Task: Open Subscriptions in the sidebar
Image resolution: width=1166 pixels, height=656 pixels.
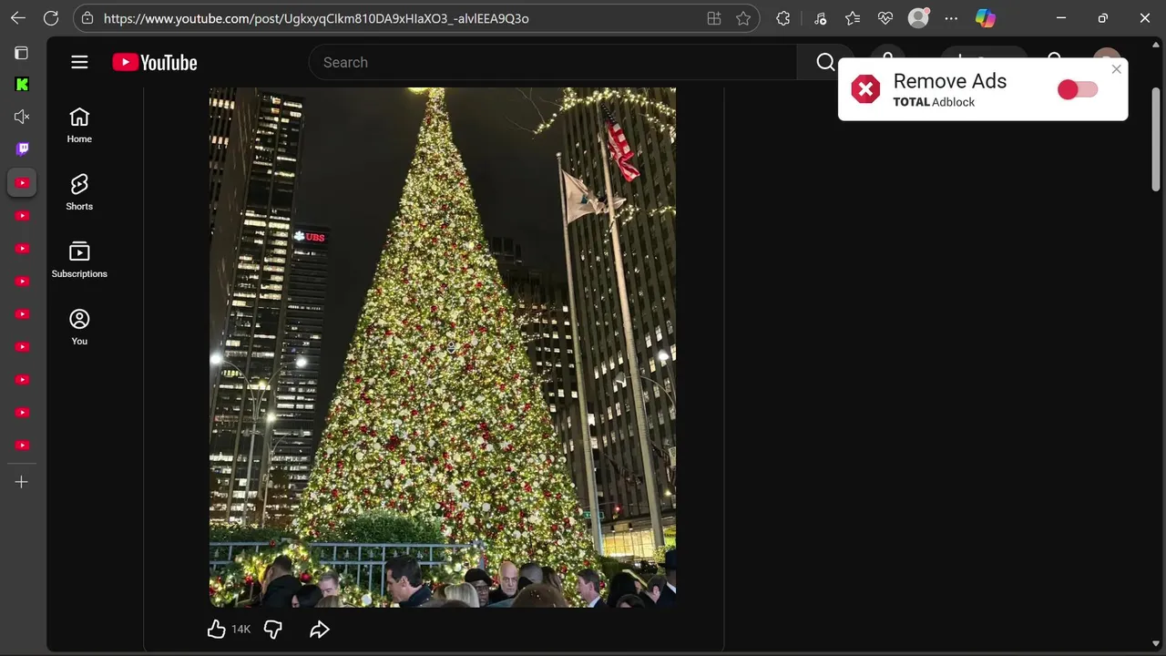Action: point(79,261)
